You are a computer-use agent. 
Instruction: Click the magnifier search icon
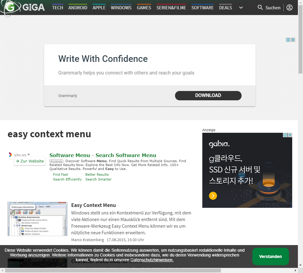(x=260, y=8)
